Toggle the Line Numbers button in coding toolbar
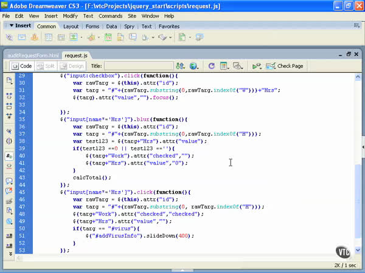The height and width of the screenshot is (273, 365). [x=9, y=156]
